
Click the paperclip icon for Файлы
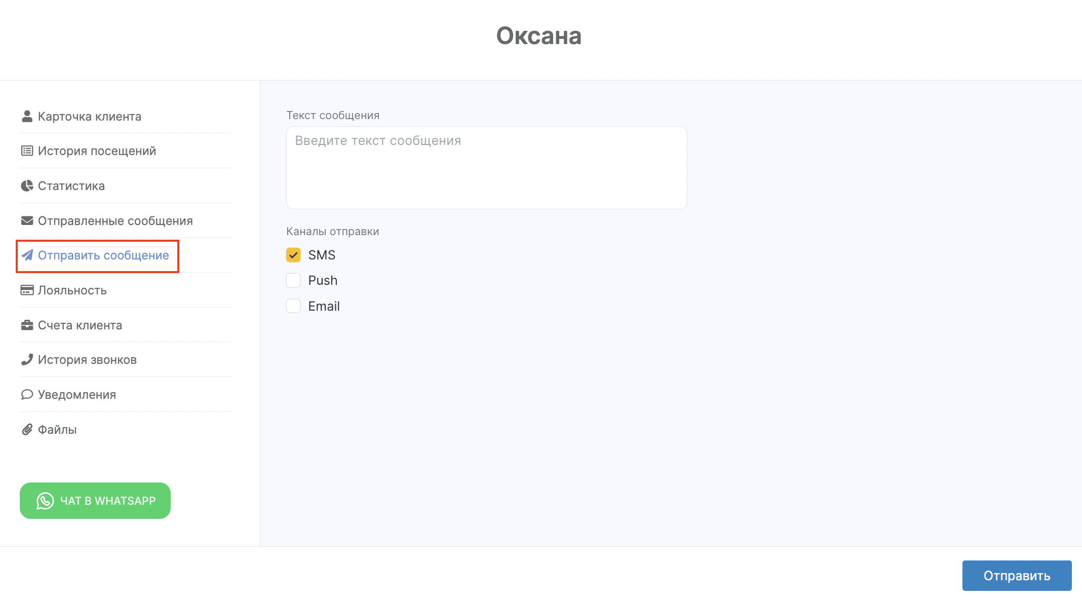click(27, 430)
